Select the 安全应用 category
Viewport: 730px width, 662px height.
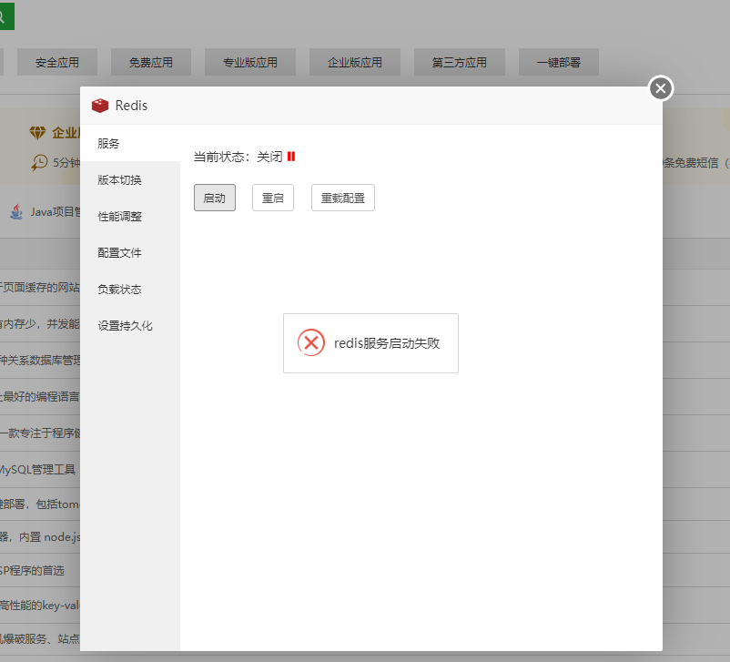57,62
